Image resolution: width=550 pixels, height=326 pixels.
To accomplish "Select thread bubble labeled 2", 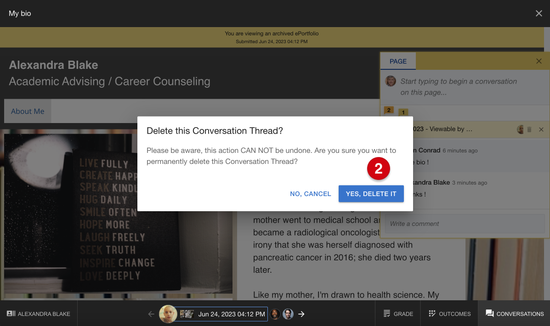I will tap(389, 110).
